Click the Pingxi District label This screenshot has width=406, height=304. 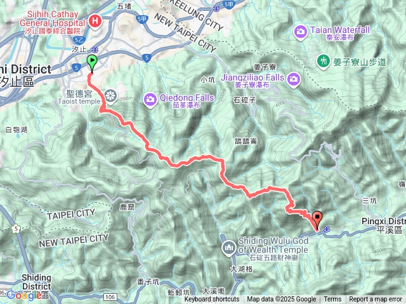coord(384,225)
